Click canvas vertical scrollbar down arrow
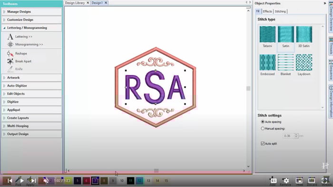 coord(248,167)
